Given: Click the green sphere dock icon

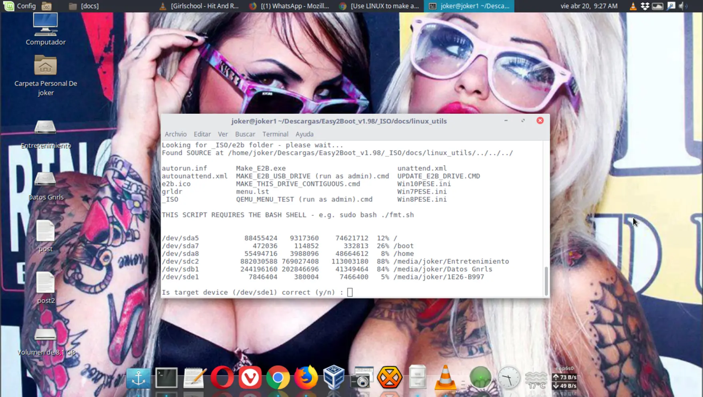Looking at the screenshot, I should pos(480,378).
